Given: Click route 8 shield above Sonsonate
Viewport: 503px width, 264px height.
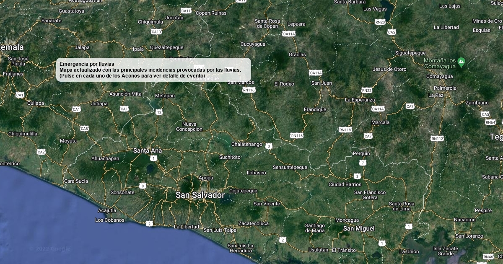Looking at the screenshot, I should pos(143,186).
